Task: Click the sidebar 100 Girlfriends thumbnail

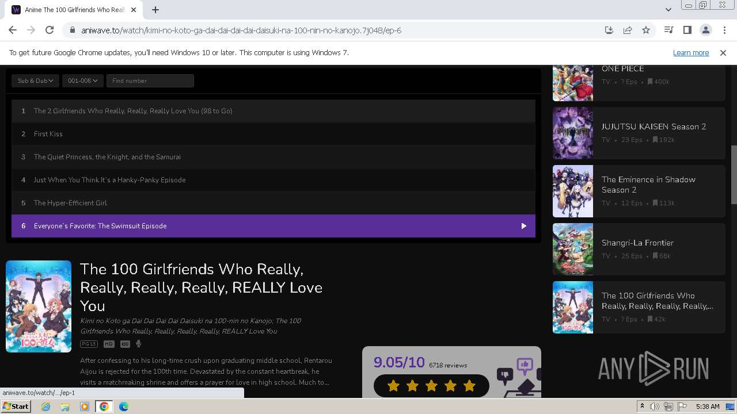Action: (573, 307)
